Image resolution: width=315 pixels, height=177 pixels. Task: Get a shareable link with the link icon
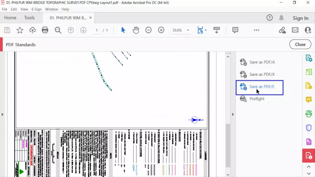point(282,30)
